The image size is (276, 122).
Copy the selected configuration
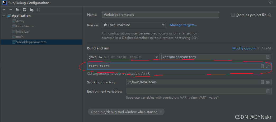[x=18, y=10]
